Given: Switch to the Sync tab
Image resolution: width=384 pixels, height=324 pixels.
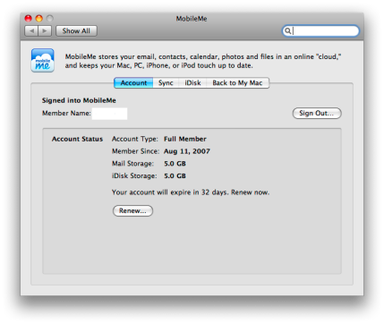Looking at the screenshot, I should coord(166,83).
